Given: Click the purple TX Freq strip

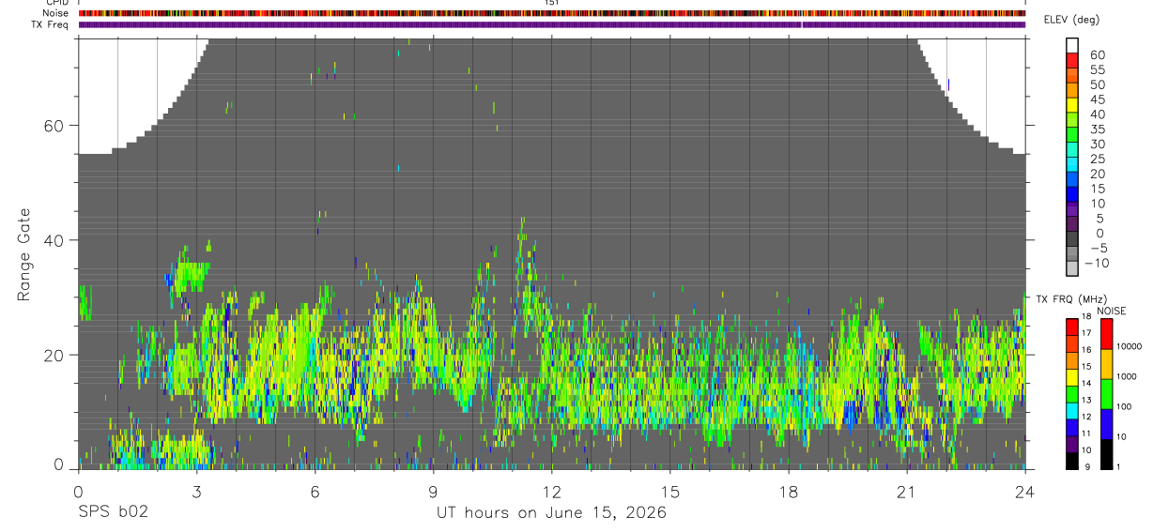Looking at the screenshot, I should (x=552, y=24).
